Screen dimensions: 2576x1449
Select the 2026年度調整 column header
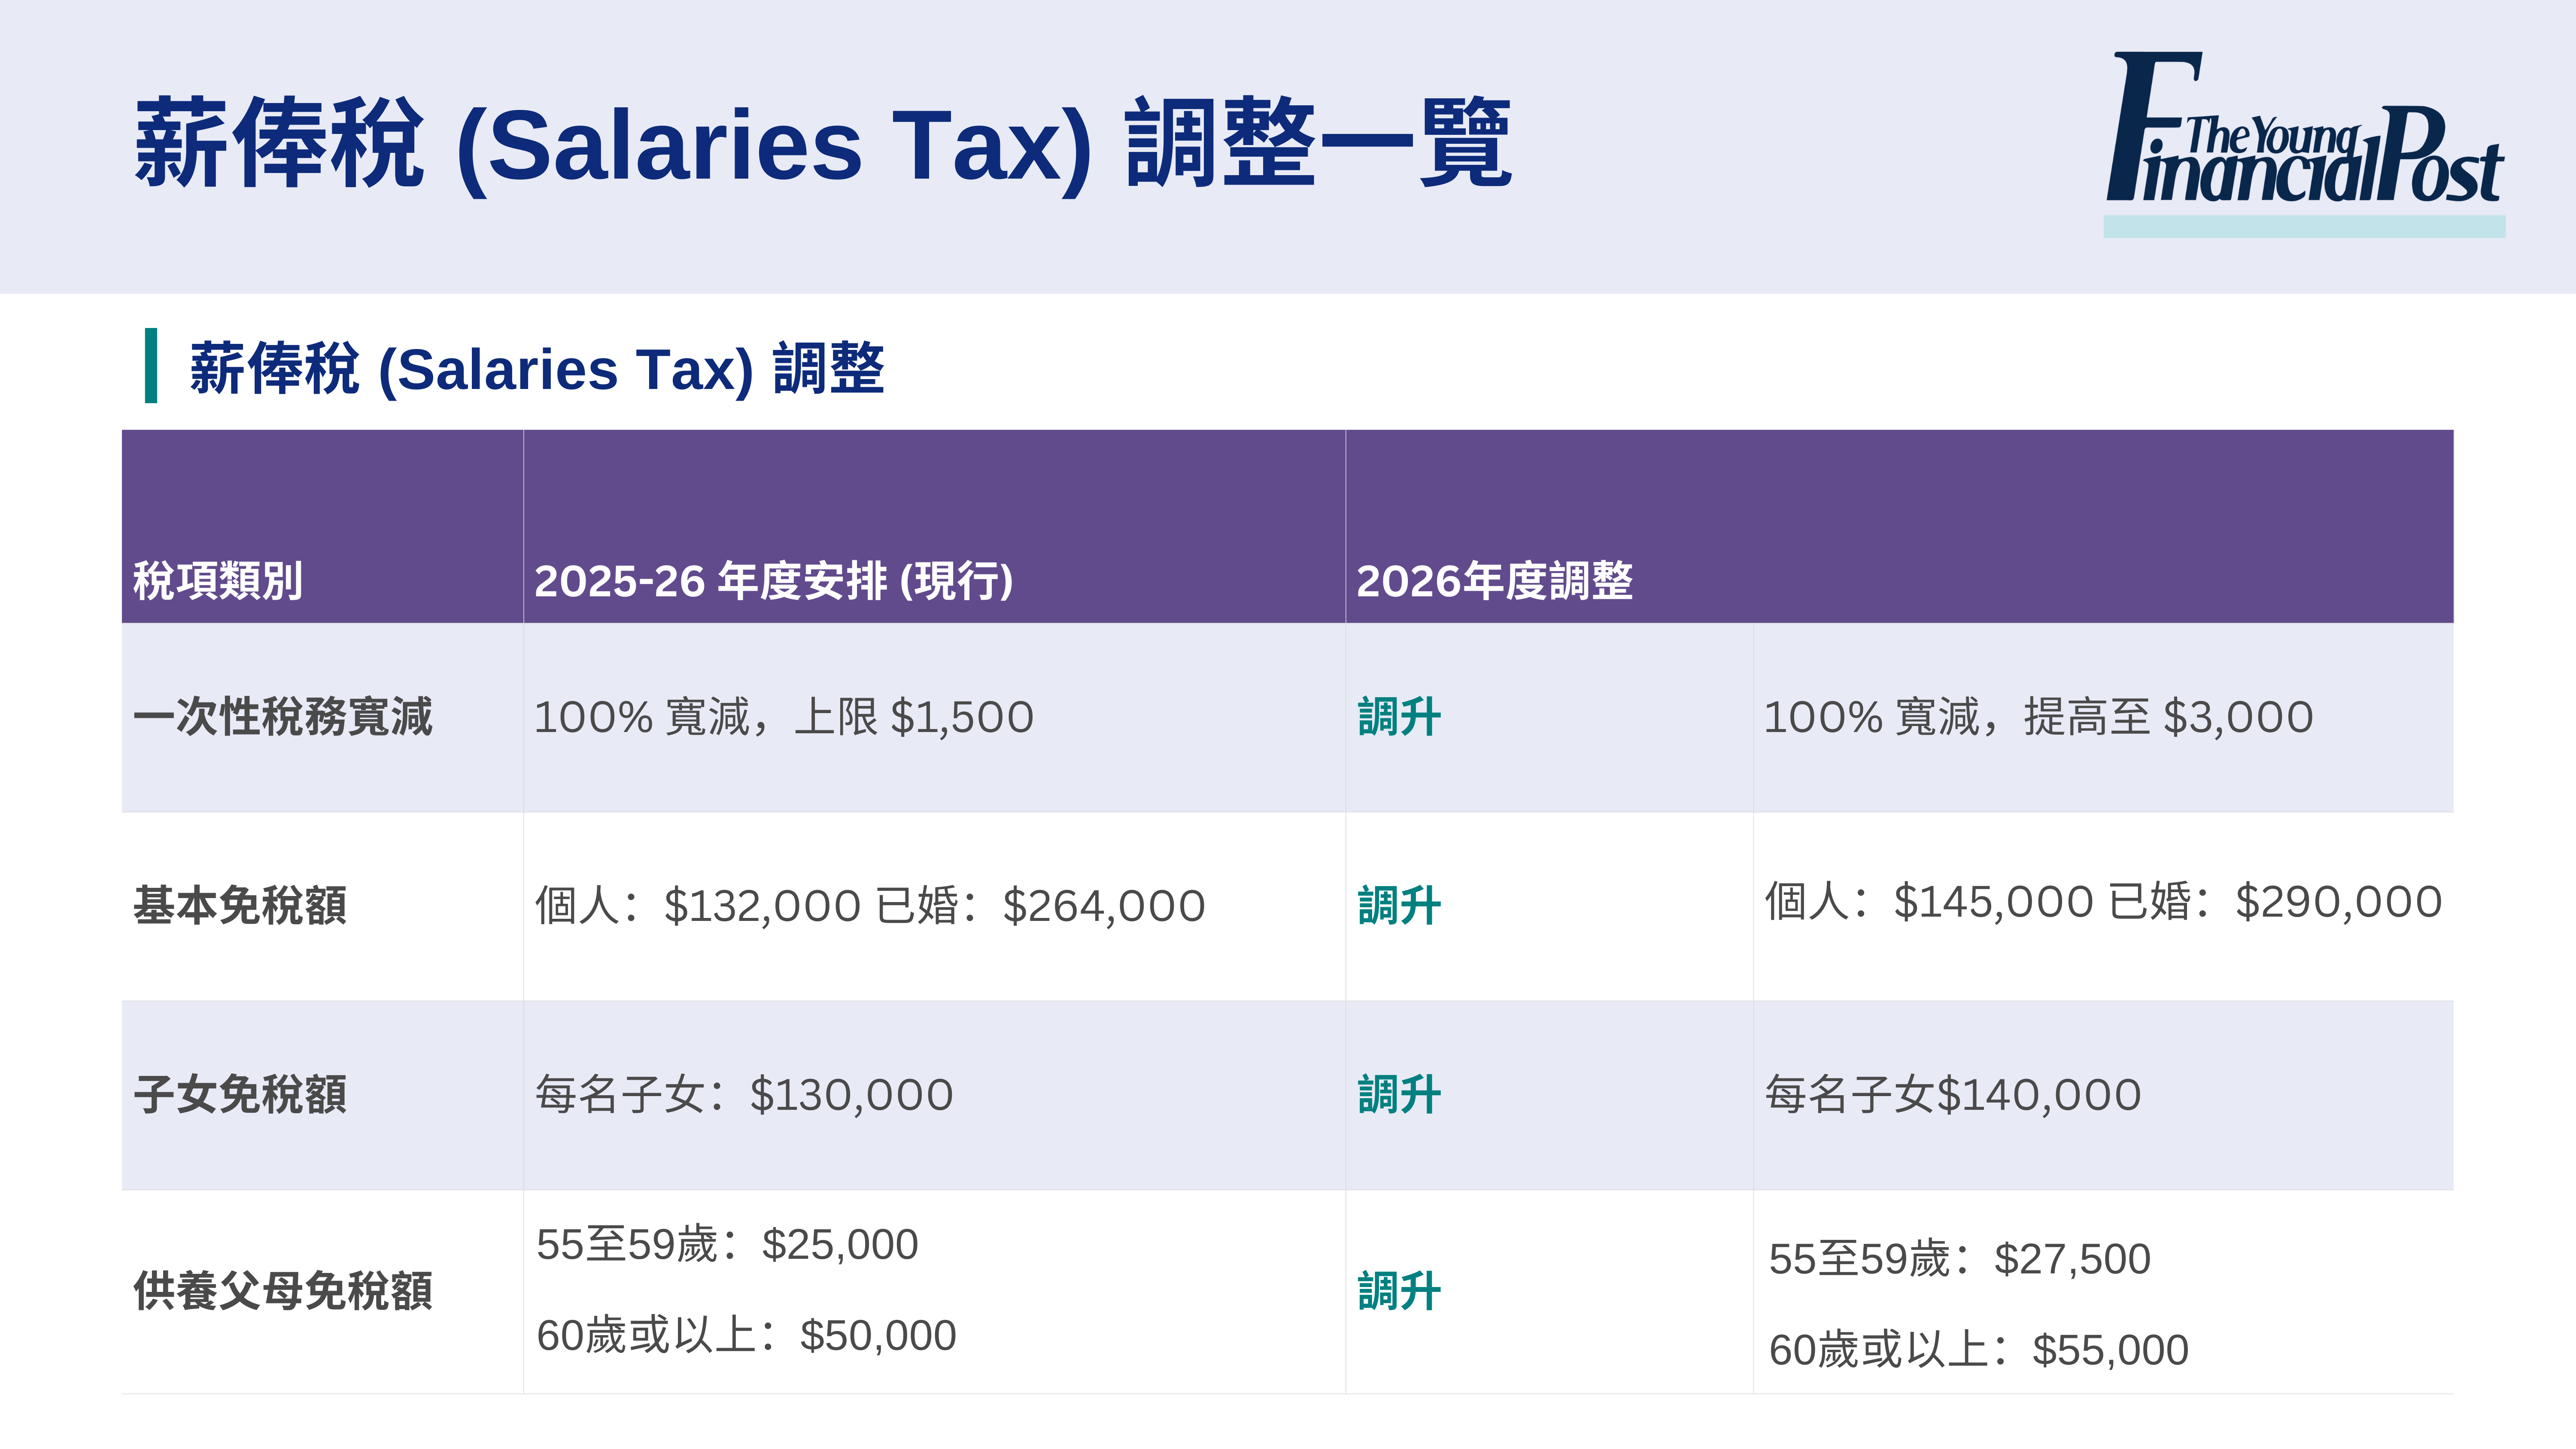pos(1494,581)
